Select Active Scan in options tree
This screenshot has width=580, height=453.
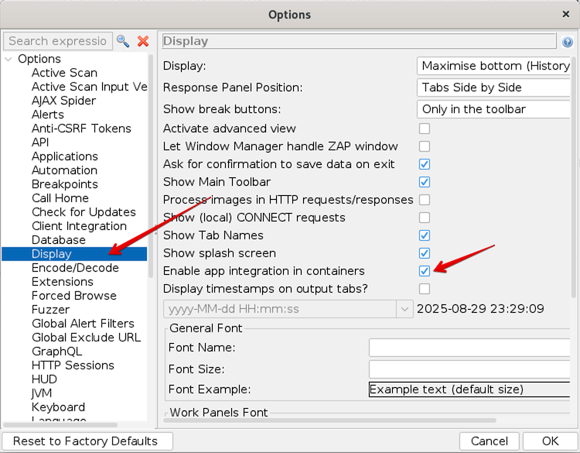[64, 73]
